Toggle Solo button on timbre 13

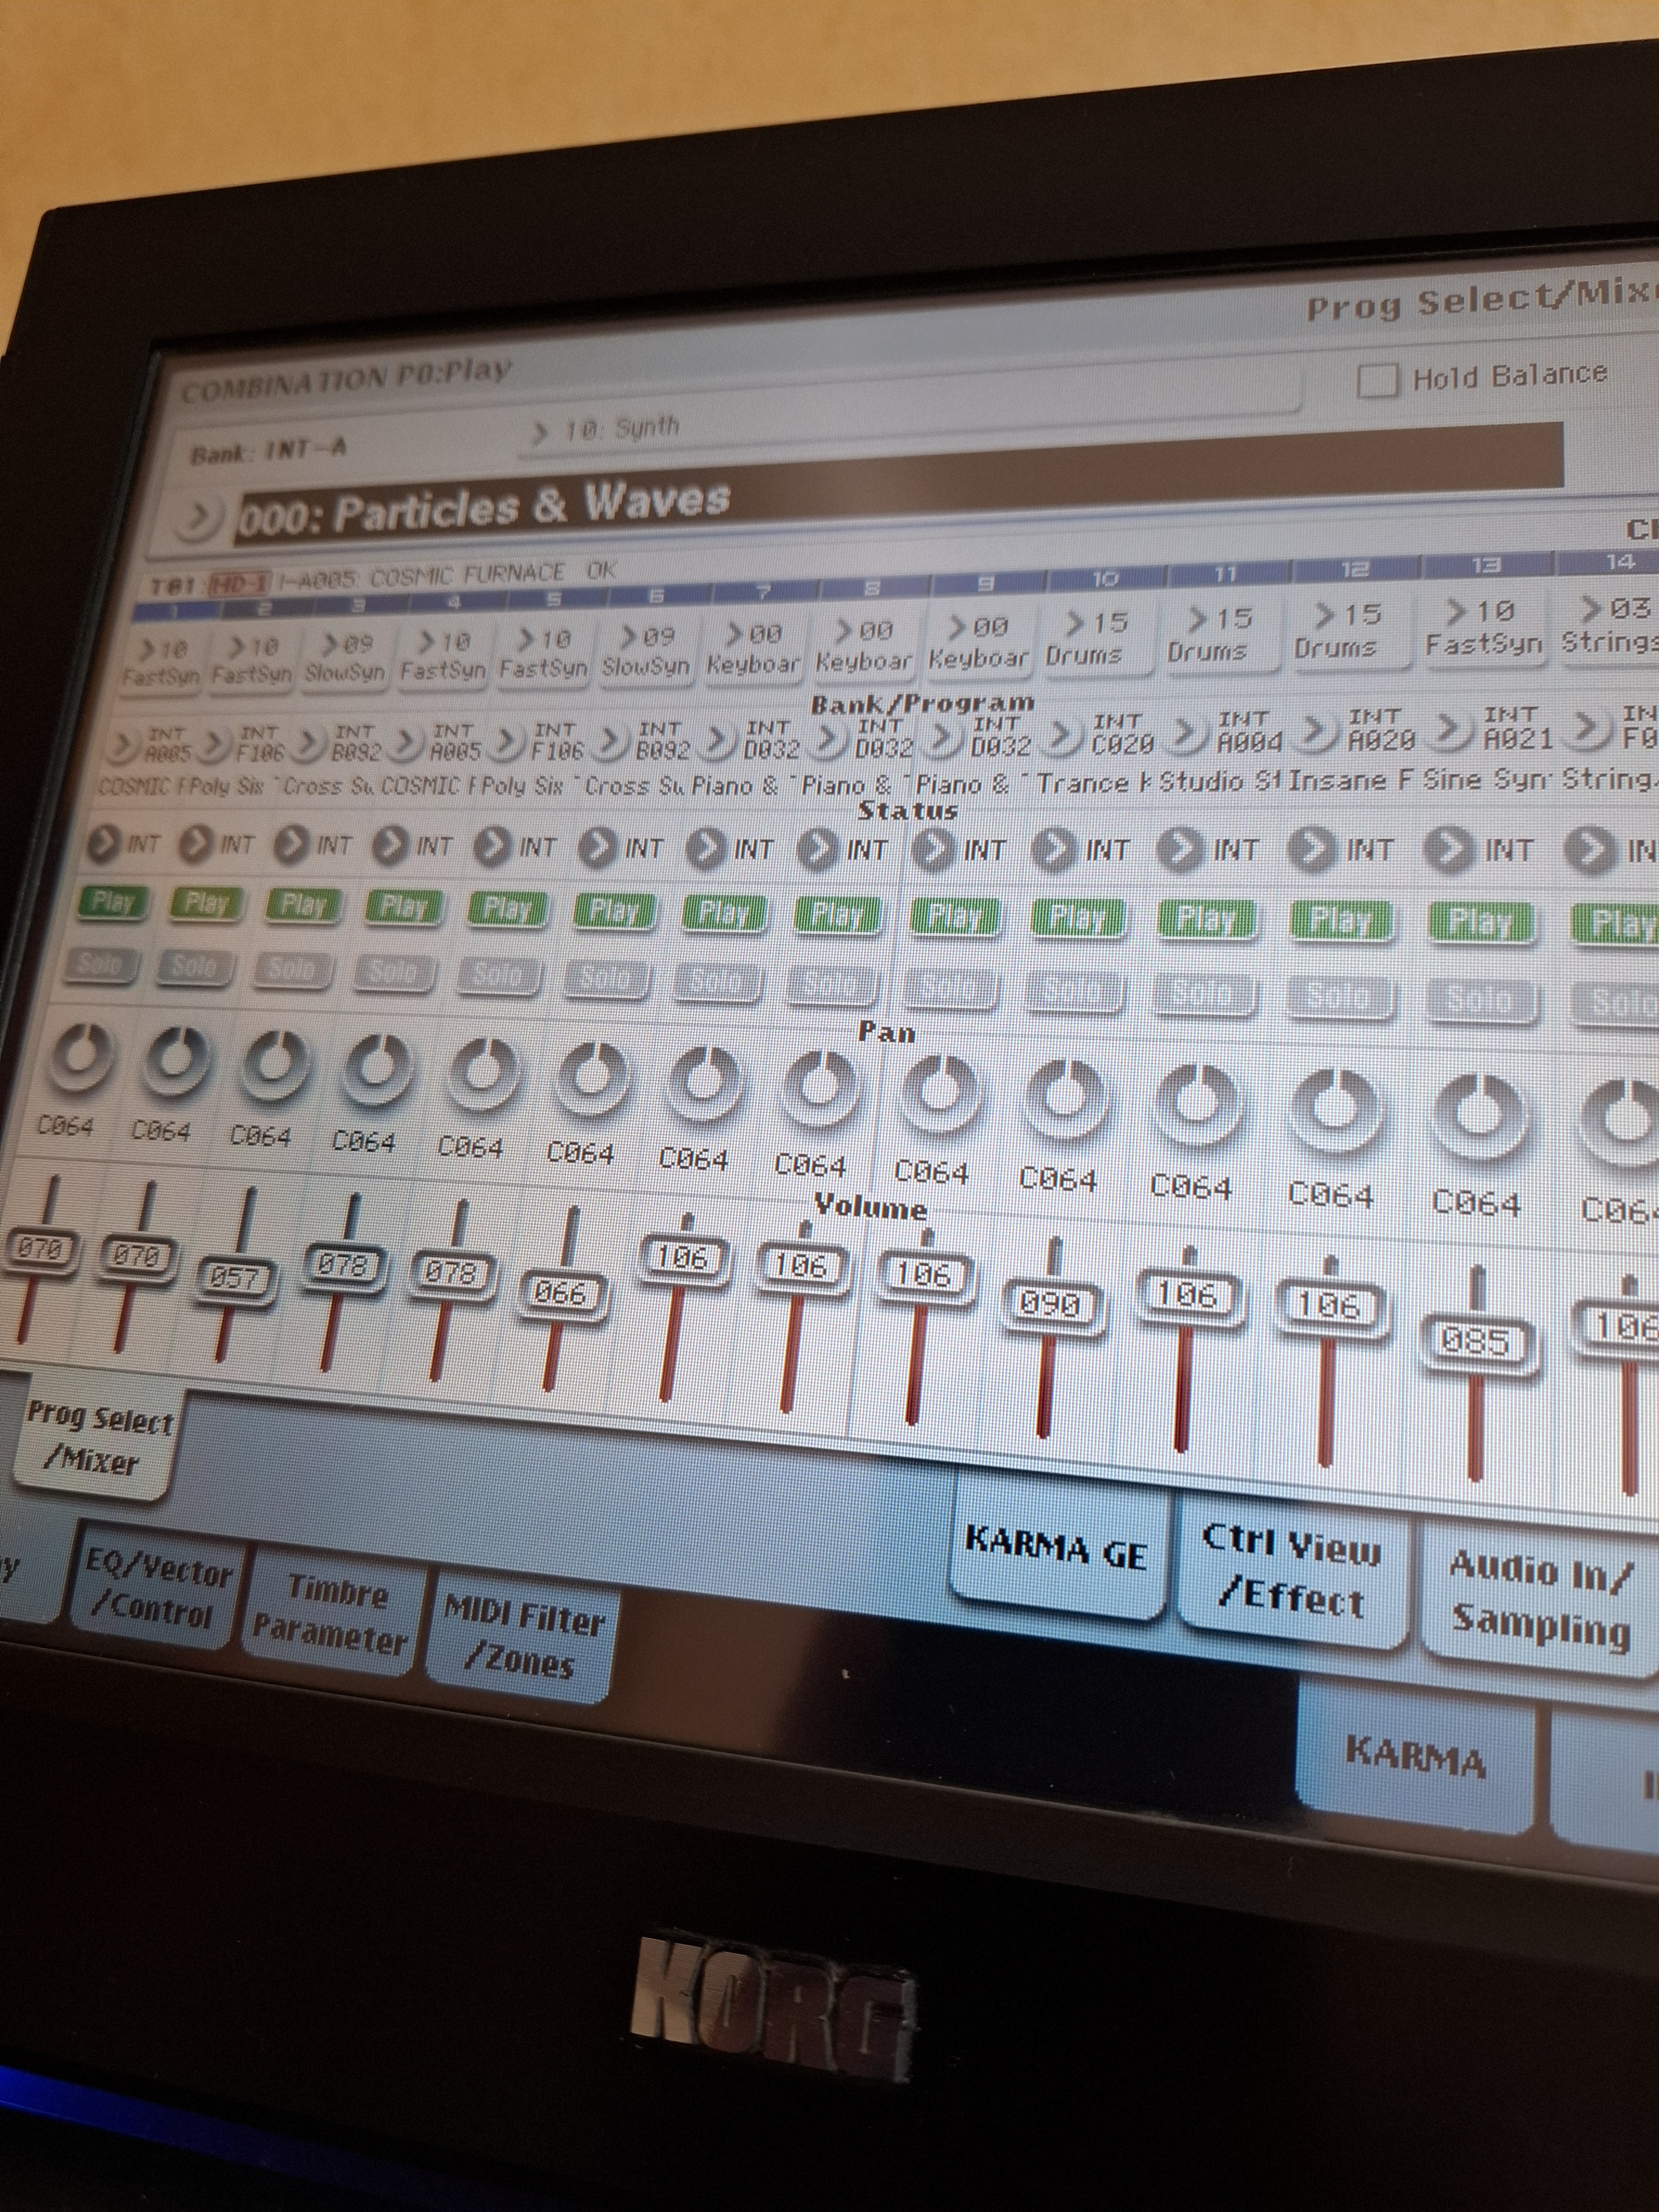(x=1480, y=999)
